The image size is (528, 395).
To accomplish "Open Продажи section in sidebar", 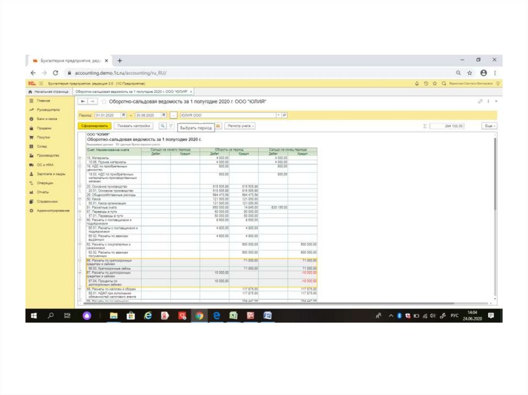I will click(44, 128).
